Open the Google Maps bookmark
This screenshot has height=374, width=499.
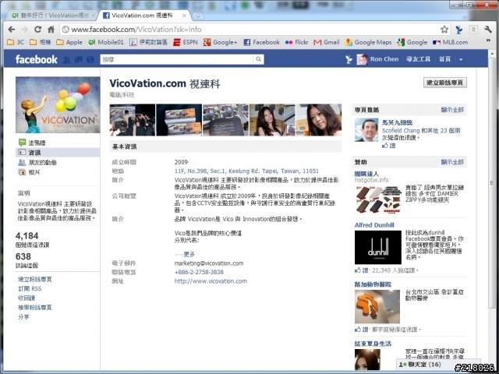click(368, 42)
